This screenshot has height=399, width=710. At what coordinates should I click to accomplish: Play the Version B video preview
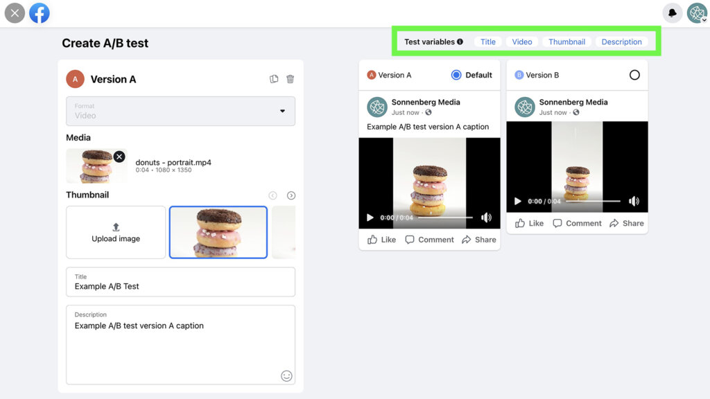click(517, 201)
